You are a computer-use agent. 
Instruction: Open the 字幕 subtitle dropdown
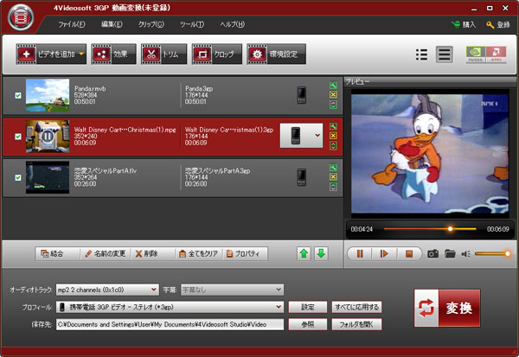click(x=232, y=290)
